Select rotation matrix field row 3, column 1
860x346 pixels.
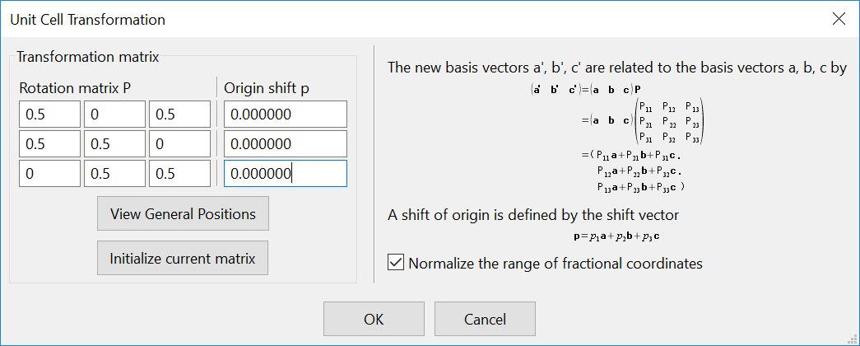point(49,174)
